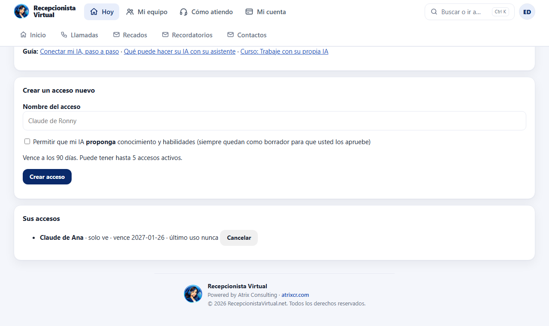Image resolution: width=549 pixels, height=326 pixels.
Task: Click the footer Recepcionista Virtual avatar
Action: (193, 294)
